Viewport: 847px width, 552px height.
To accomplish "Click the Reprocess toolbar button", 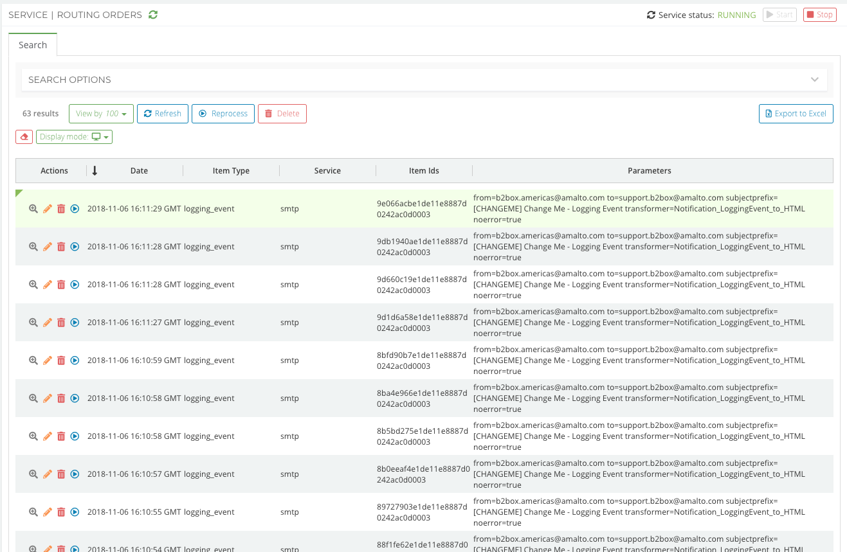I will (223, 114).
